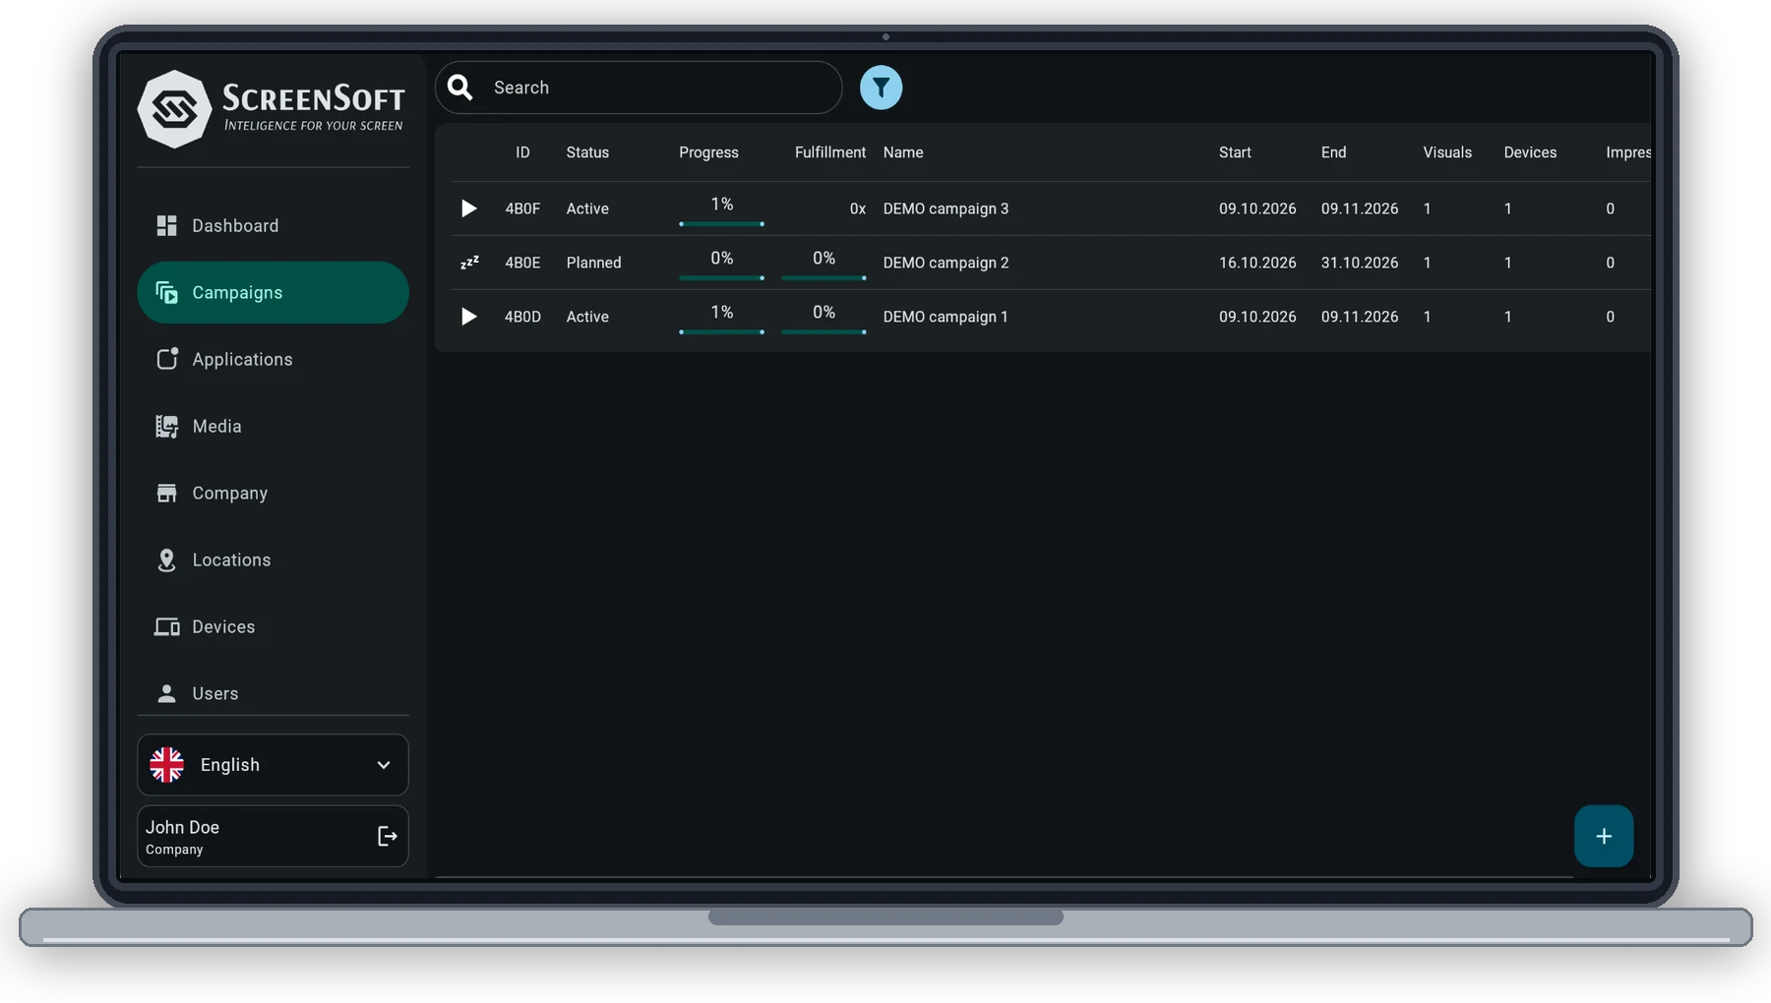The image size is (1771, 1003).
Task: Click the UK flag icon
Action: (167, 765)
